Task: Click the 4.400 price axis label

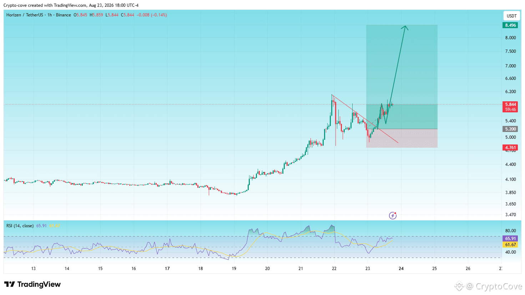Action: coord(510,164)
